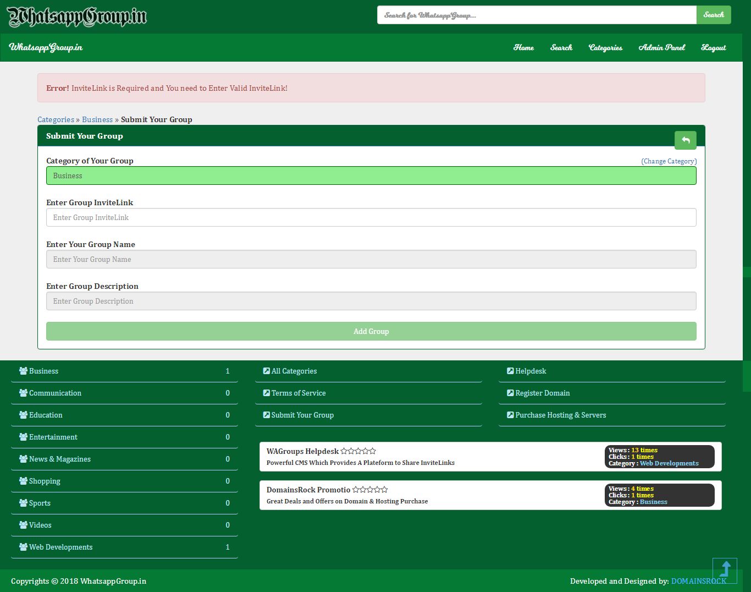Click the group icon beside Business category
The image size is (751, 592).
[x=23, y=371]
